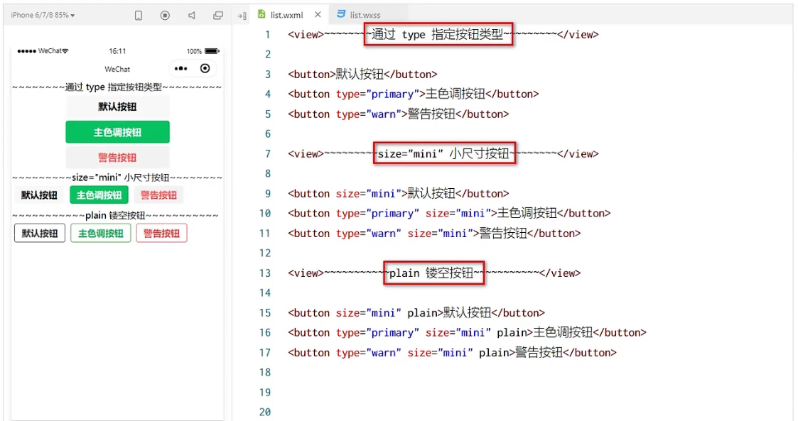Click code line 13 plain 镂空按钮 view
Image resolution: width=798 pixels, height=421 pixels.
(x=434, y=273)
